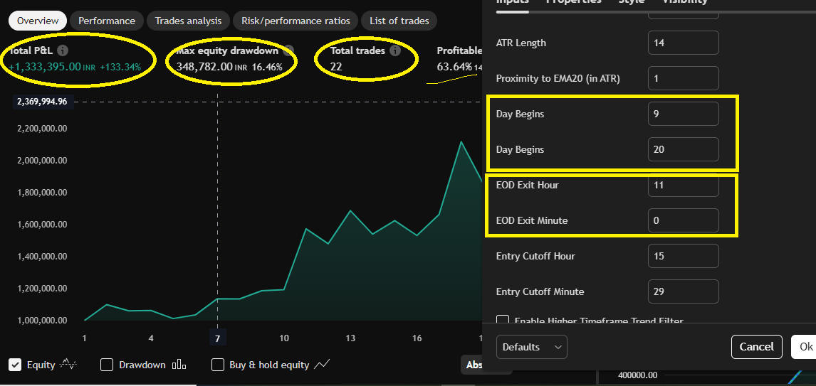Switch to the Performance tab
This screenshot has width=816, height=386.
coord(107,21)
